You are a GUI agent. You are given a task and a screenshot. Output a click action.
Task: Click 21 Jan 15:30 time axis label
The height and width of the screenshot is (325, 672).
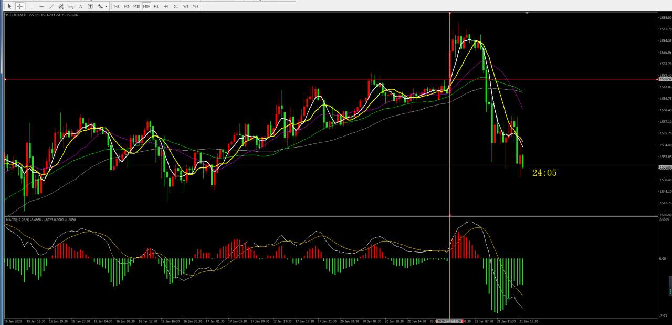click(x=529, y=321)
